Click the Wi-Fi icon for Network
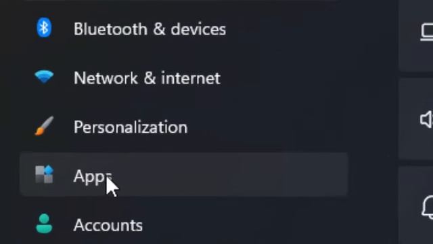Image resolution: width=433 pixels, height=244 pixels. [x=44, y=77]
